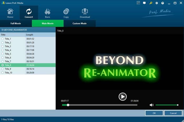The height and width of the screenshot is (122, 184).
Task: Click the '1 files/10 files' status text
Action: pyautogui.click(x=8, y=119)
